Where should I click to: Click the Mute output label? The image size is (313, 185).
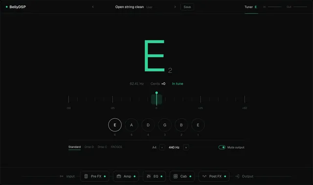236,148
